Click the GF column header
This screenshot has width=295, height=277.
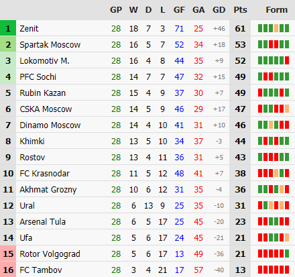[x=179, y=10]
